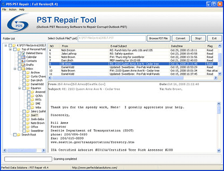Viewport: 224px width, 171px height.
Task: Enable the Nate Brown folder checkbox
Action: 24,123
